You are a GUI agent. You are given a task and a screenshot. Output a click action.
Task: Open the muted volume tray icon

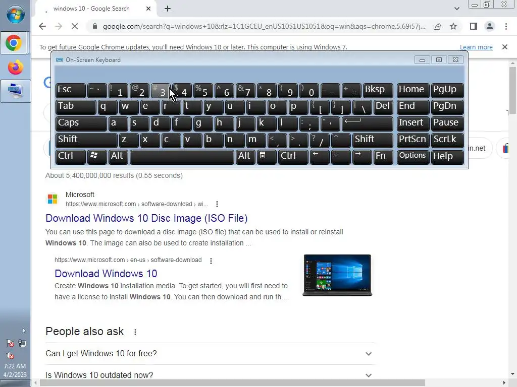tap(10, 355)
